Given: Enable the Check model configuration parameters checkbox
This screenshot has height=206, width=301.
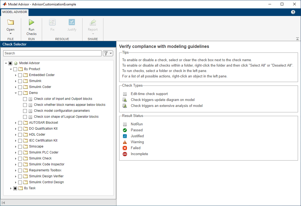Looking at the screenshot, I should [25, 111].
